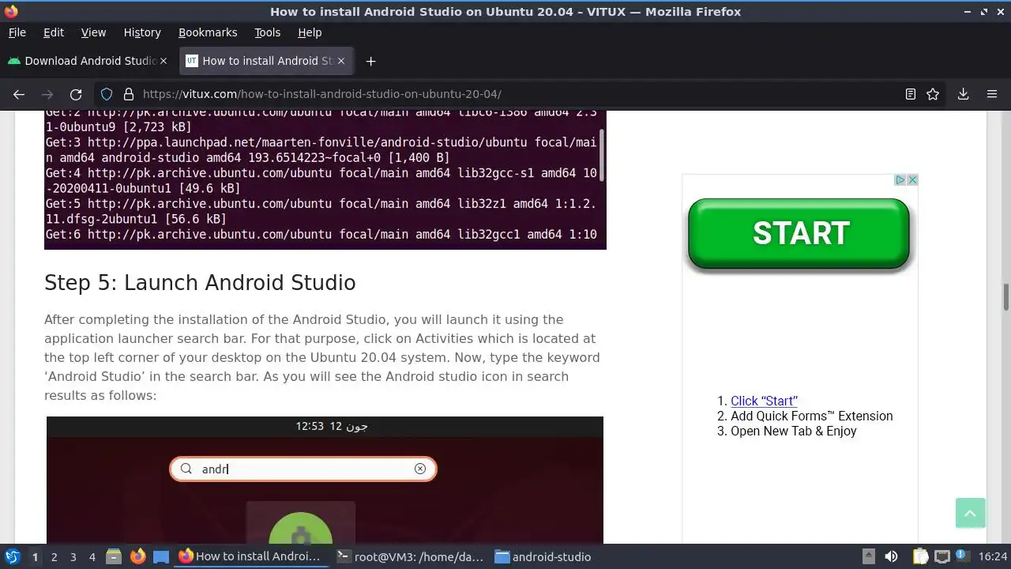Switch to Download Android Studio tab
Viewport: 1011px width, 569px height.
coord(88,61)
